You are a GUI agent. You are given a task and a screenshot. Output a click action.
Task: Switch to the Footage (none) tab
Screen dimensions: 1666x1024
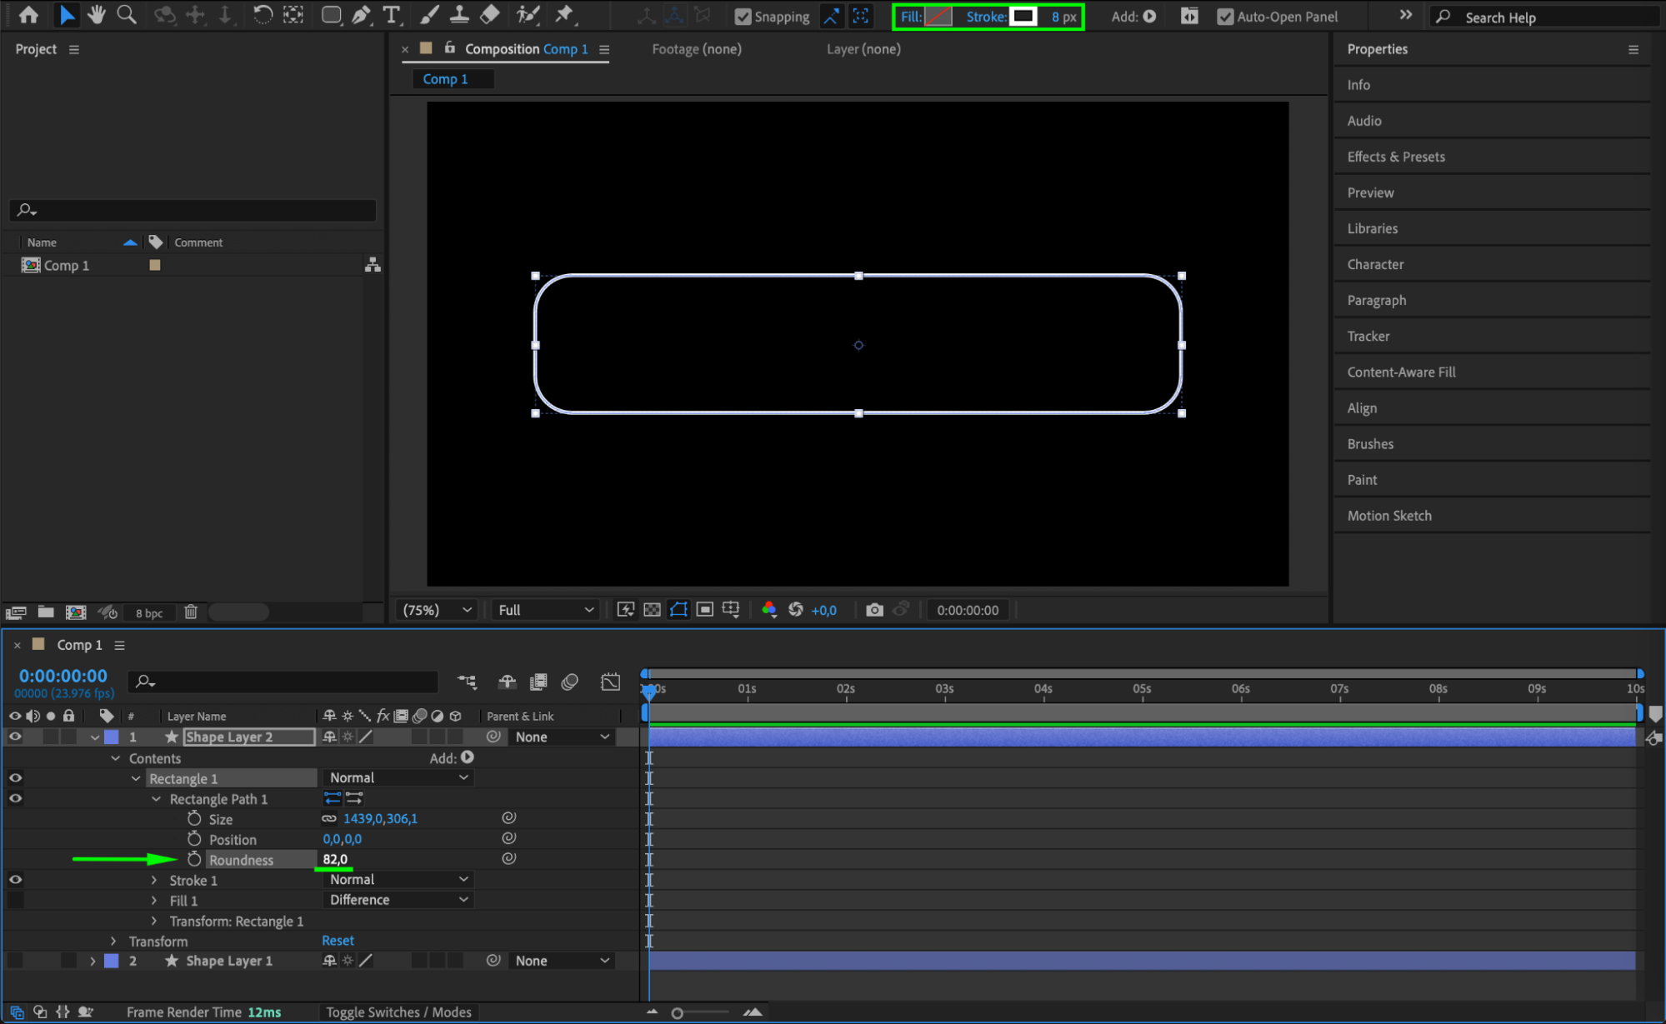[696, 49]
